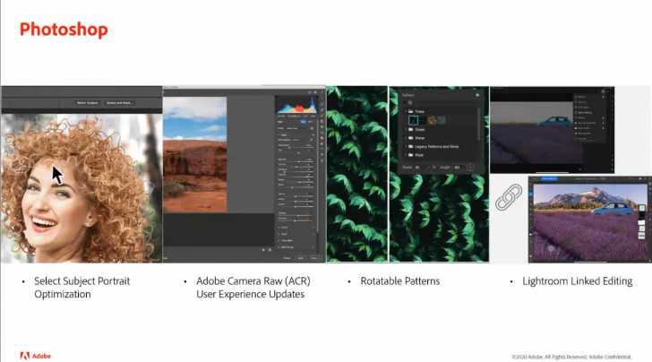
Task: Click the Rotatable Patterns bullet text
Action: coord(400,281)
